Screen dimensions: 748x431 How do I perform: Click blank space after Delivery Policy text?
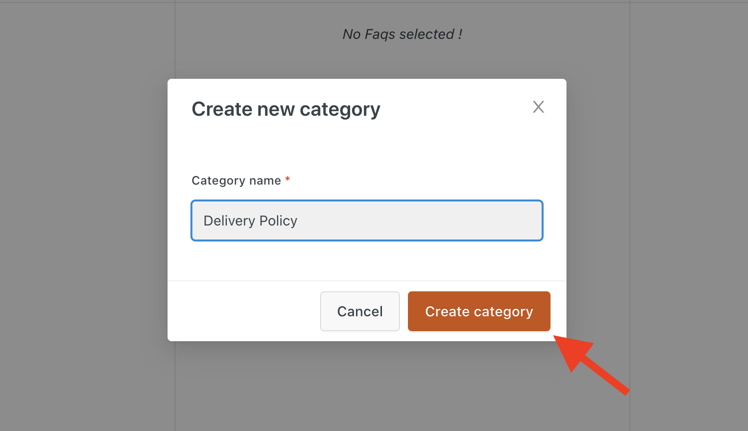click(419, 220)
